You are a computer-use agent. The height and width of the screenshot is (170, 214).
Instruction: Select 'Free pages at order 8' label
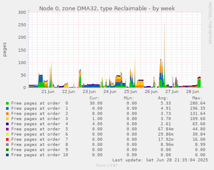point(40,145)
